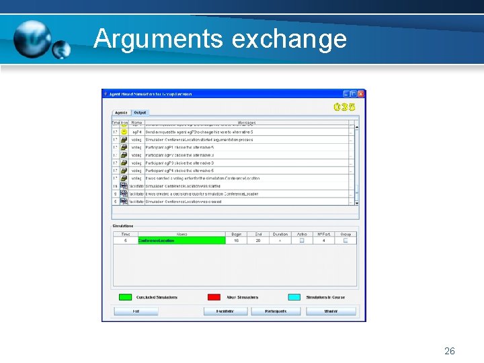Click the app icon in the title bar
The height and width of the screenshot is (363, 484).
tap(106, 94)
